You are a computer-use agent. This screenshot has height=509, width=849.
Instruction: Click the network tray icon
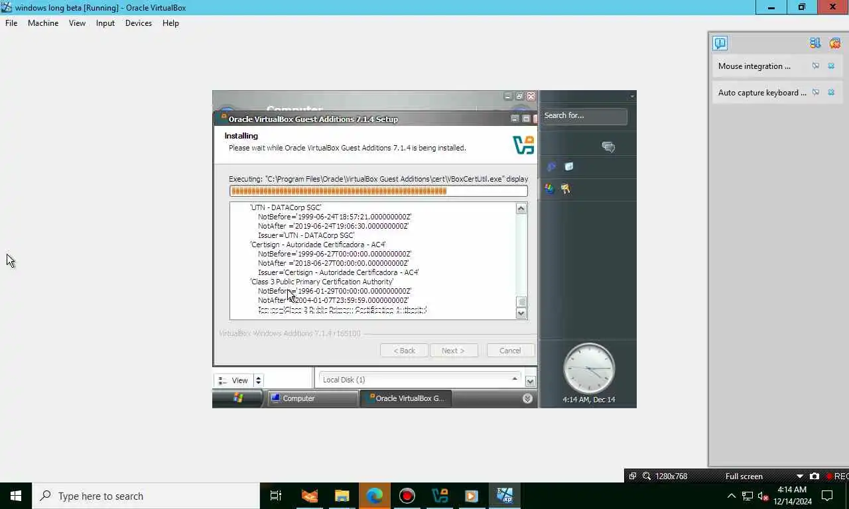[747, 496]
